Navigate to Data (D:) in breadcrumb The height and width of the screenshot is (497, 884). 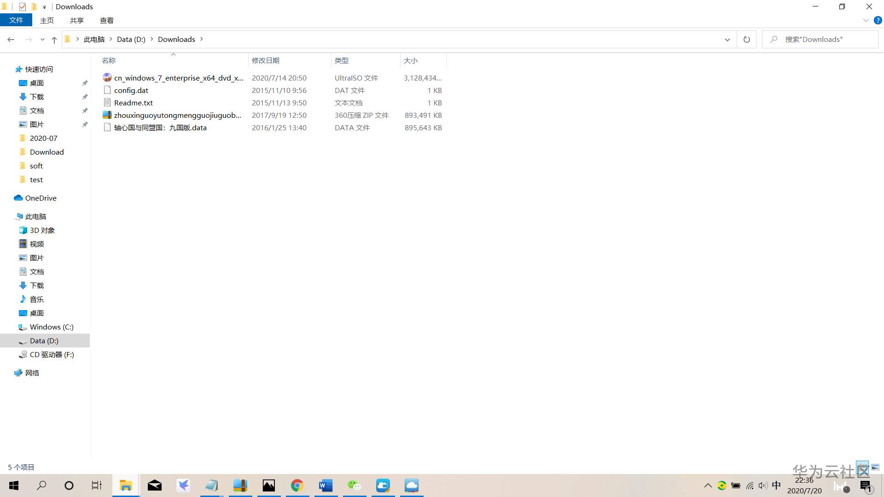131,40
